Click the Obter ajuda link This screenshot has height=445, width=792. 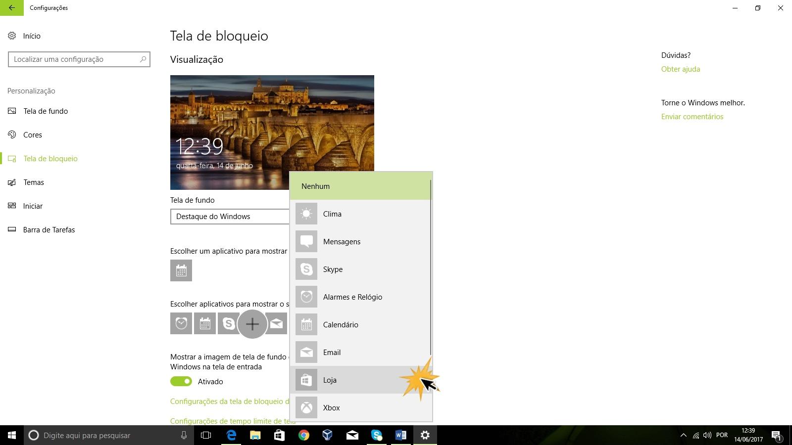pyautogui.click(x=681, y=69)
